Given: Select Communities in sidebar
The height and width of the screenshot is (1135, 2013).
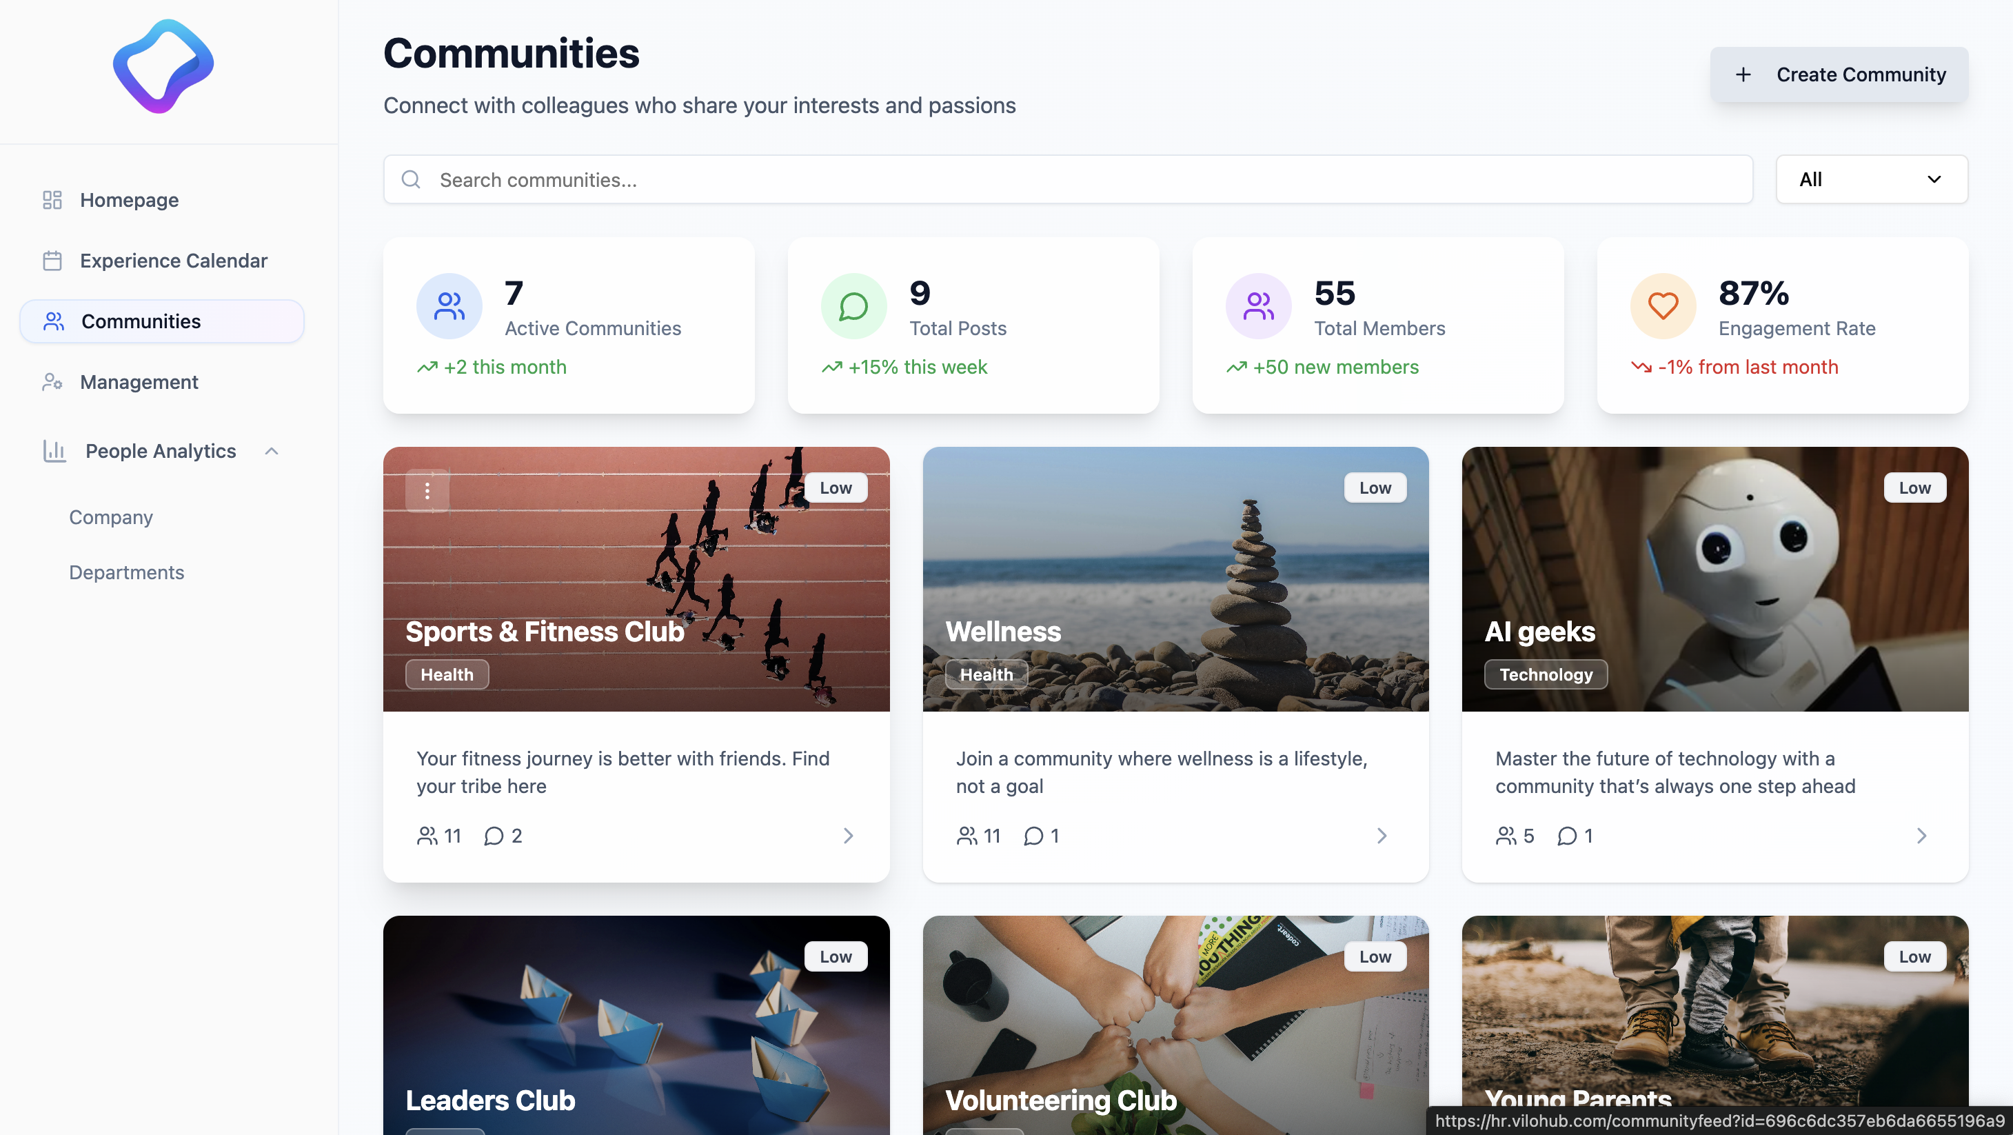Looking at the screenshot, I should [162, 321].
